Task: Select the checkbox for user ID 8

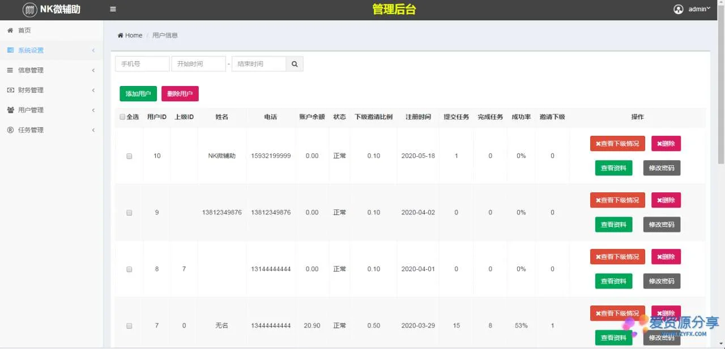Action: point(129,270)
